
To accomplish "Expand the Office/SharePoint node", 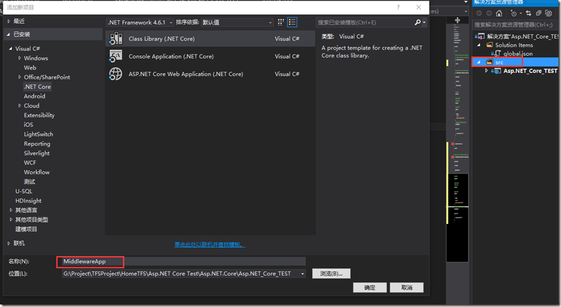I will (20, 77).
